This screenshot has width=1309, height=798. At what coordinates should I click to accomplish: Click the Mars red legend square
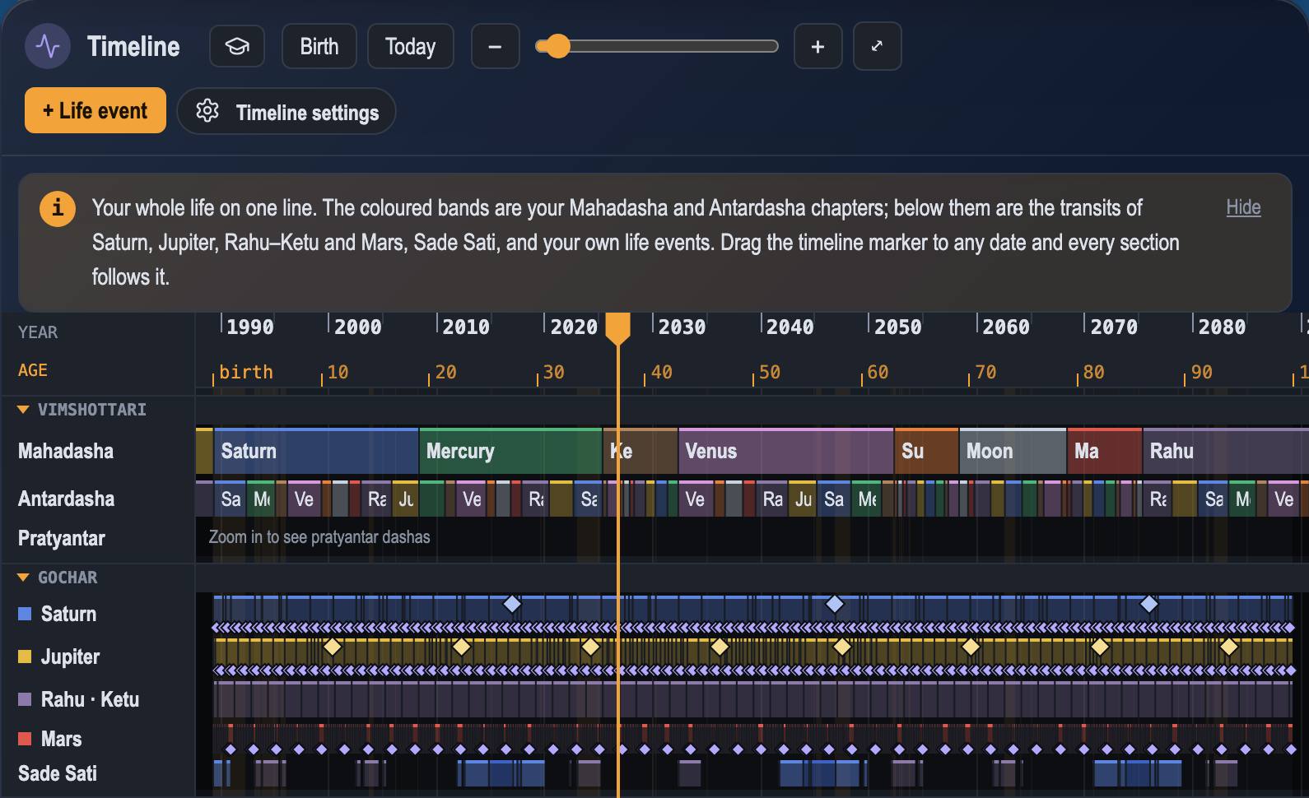click(x=25, y=739)
